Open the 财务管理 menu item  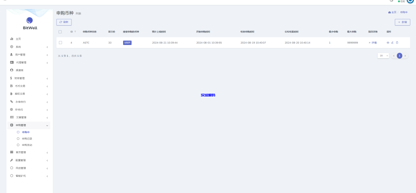[29, 78]
